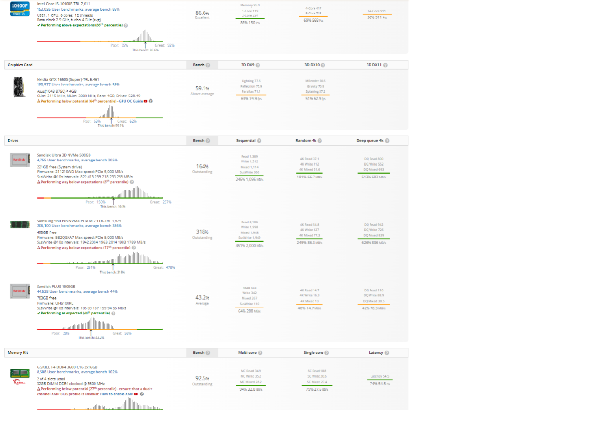Open the Single core help icon
605x426 pixels.
point(327,353)
